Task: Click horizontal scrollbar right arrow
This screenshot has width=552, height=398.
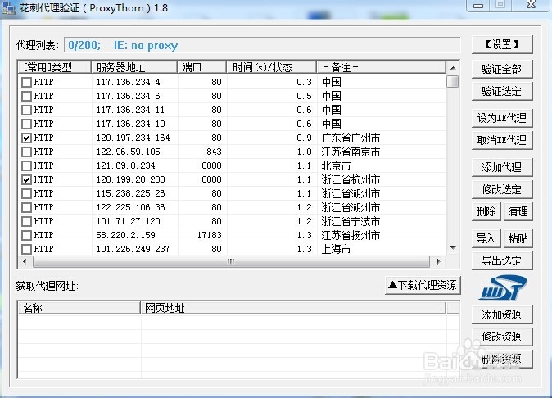Action: tap(438, 261)
